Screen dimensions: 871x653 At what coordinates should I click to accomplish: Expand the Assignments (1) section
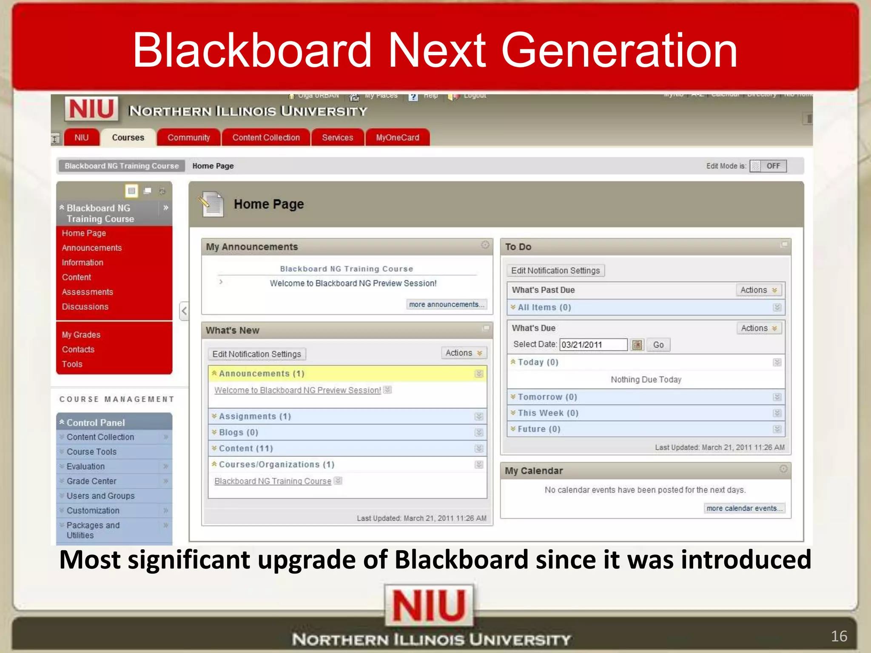click(214, 416)
